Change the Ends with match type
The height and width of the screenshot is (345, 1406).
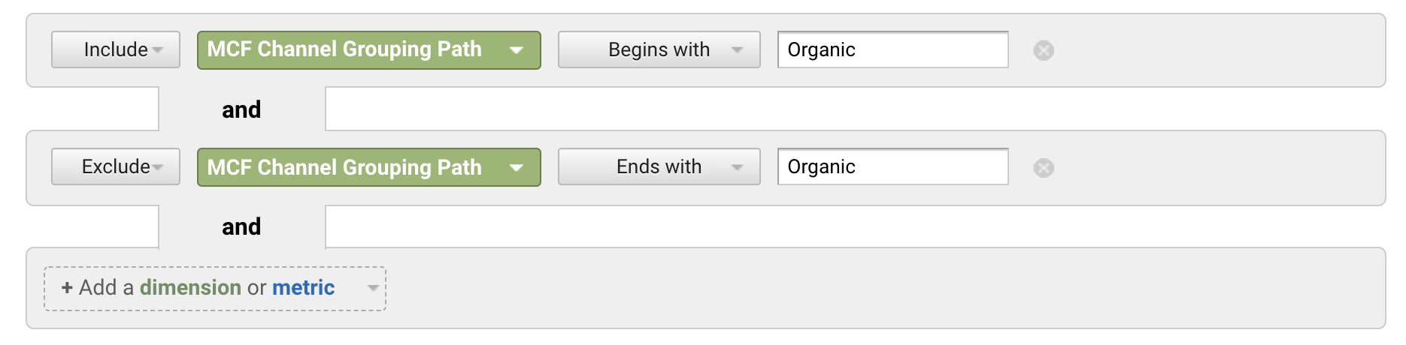[658, 166]
